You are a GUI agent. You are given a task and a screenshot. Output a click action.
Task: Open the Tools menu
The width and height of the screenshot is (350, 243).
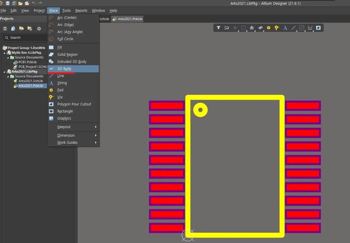tap(66, 10)
